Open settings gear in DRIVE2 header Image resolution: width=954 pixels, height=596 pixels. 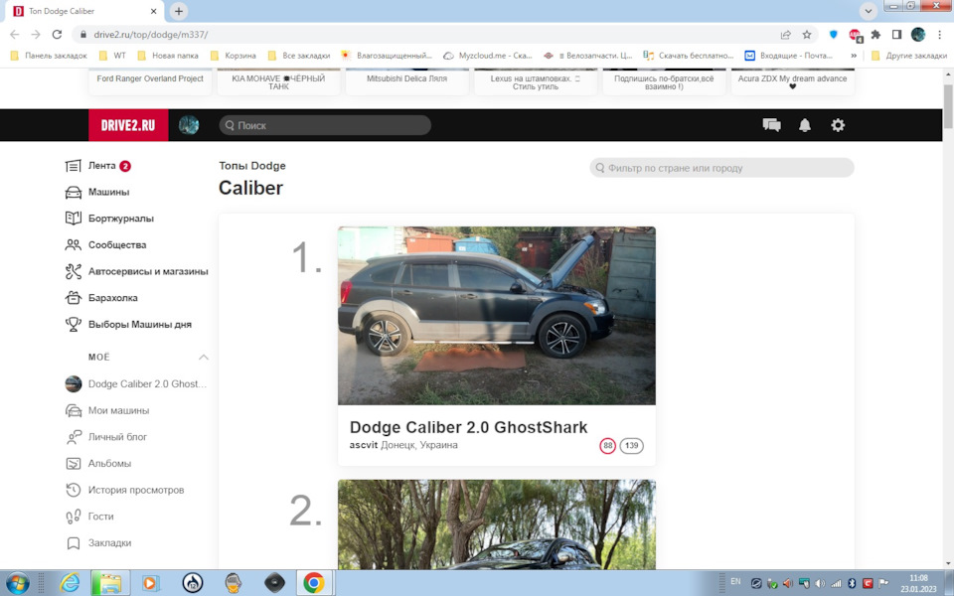(838, 125)
